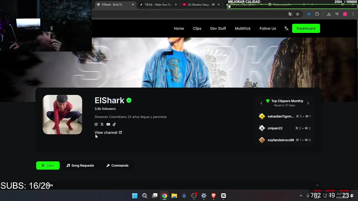This screenshot has width=358, height=201.
Task: Open the gear-shaped taskbar app icon
Action: pyautogui.click(x=204, y=196)
